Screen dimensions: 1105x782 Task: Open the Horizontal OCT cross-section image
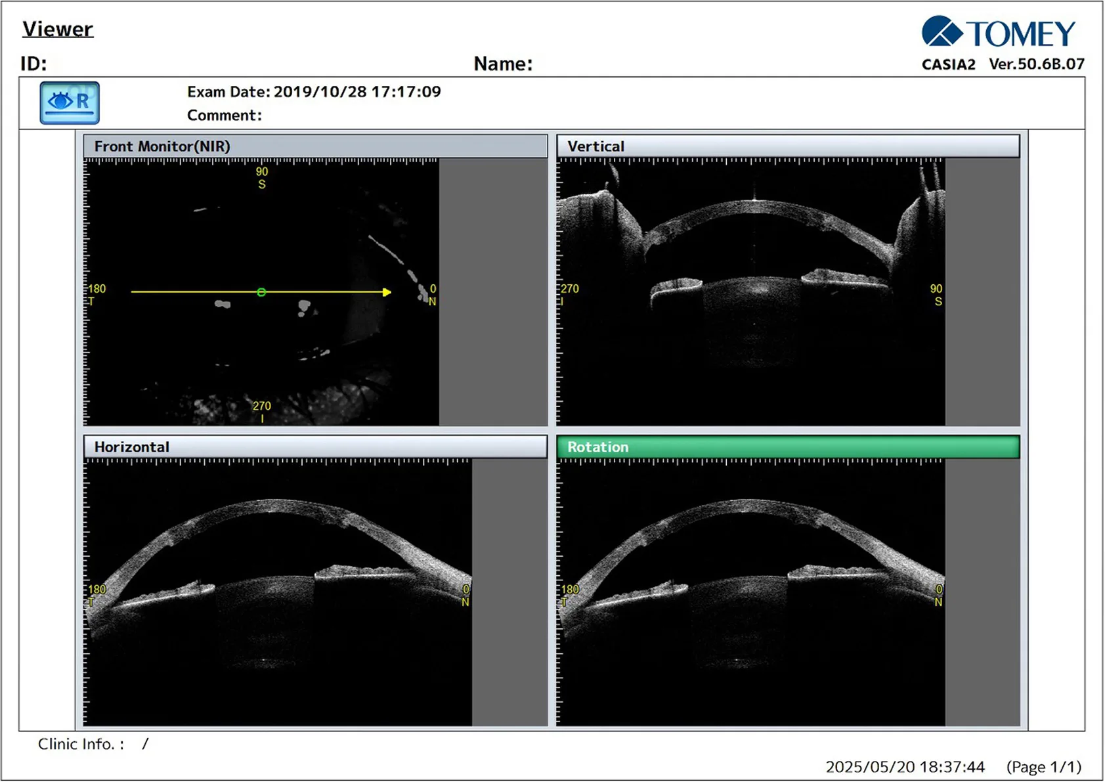click(x=278, y=592)
